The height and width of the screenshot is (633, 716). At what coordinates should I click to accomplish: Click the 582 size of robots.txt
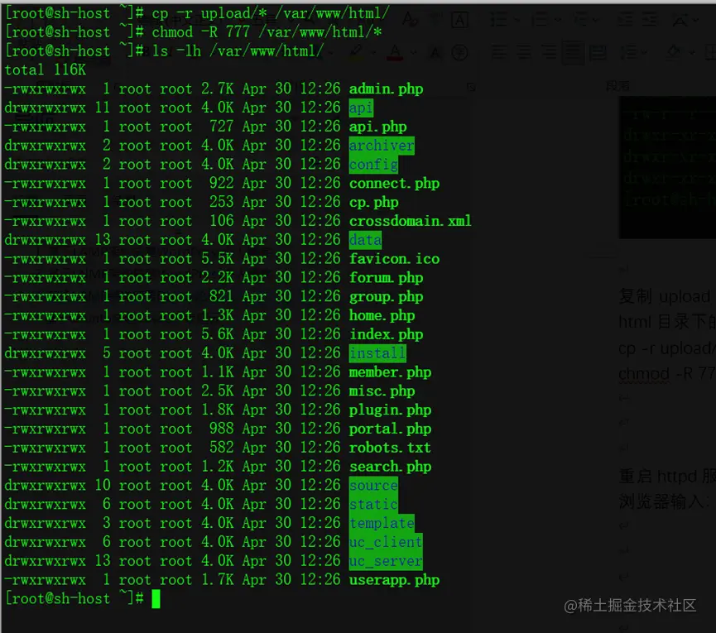point(222,448)
